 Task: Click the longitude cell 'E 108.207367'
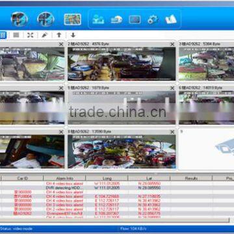pyautogui.click(x=107, y=214)
